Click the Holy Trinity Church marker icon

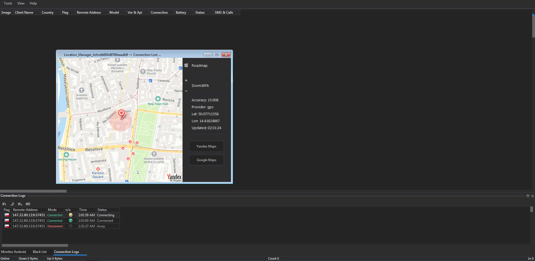coord(143,72)
